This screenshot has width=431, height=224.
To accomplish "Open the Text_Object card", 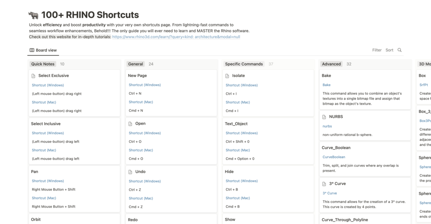I will 236,124.
